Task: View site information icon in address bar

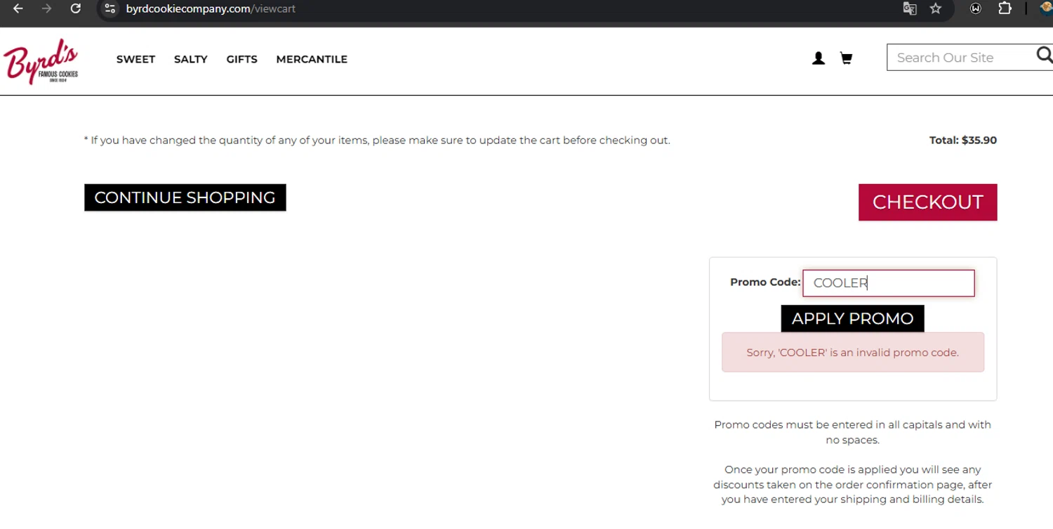Action: [110, 8]
